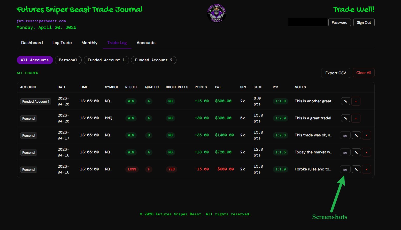Open the screenshot viewer for the broken-rules trade
Viewport: 401px width, 230px height.
point(345,169)
